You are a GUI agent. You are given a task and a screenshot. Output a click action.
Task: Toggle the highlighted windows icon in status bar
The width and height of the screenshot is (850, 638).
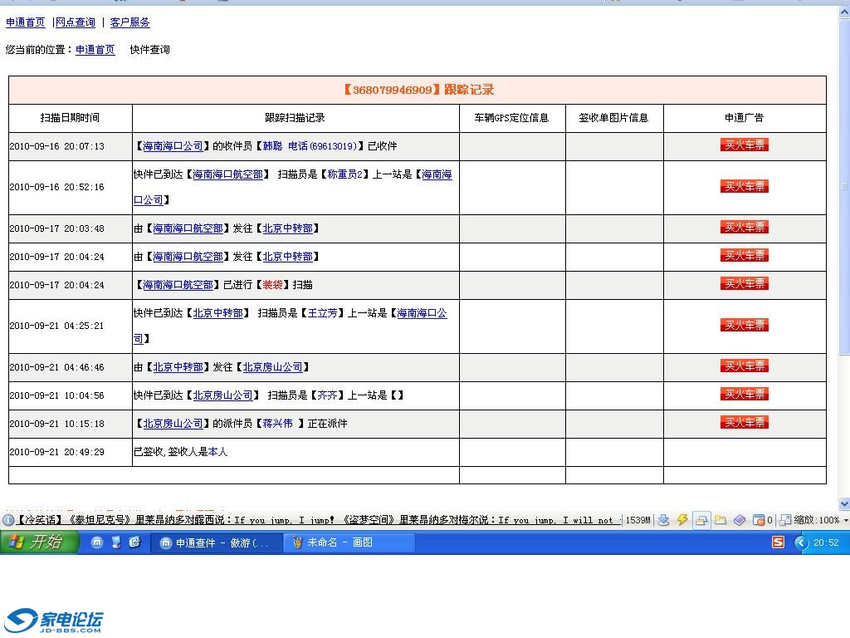(701, 520)
